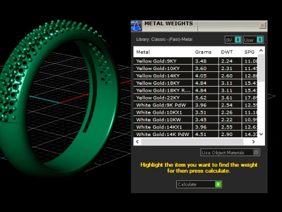
Task: Click the Calculate button
Action: 199,184
